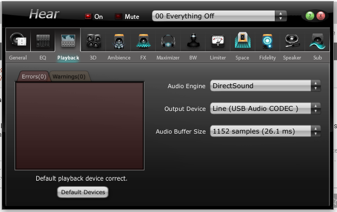This screenshot has width=337, height=212.
Task: Click the Speaker tab label
Action: tap(292, 57)
